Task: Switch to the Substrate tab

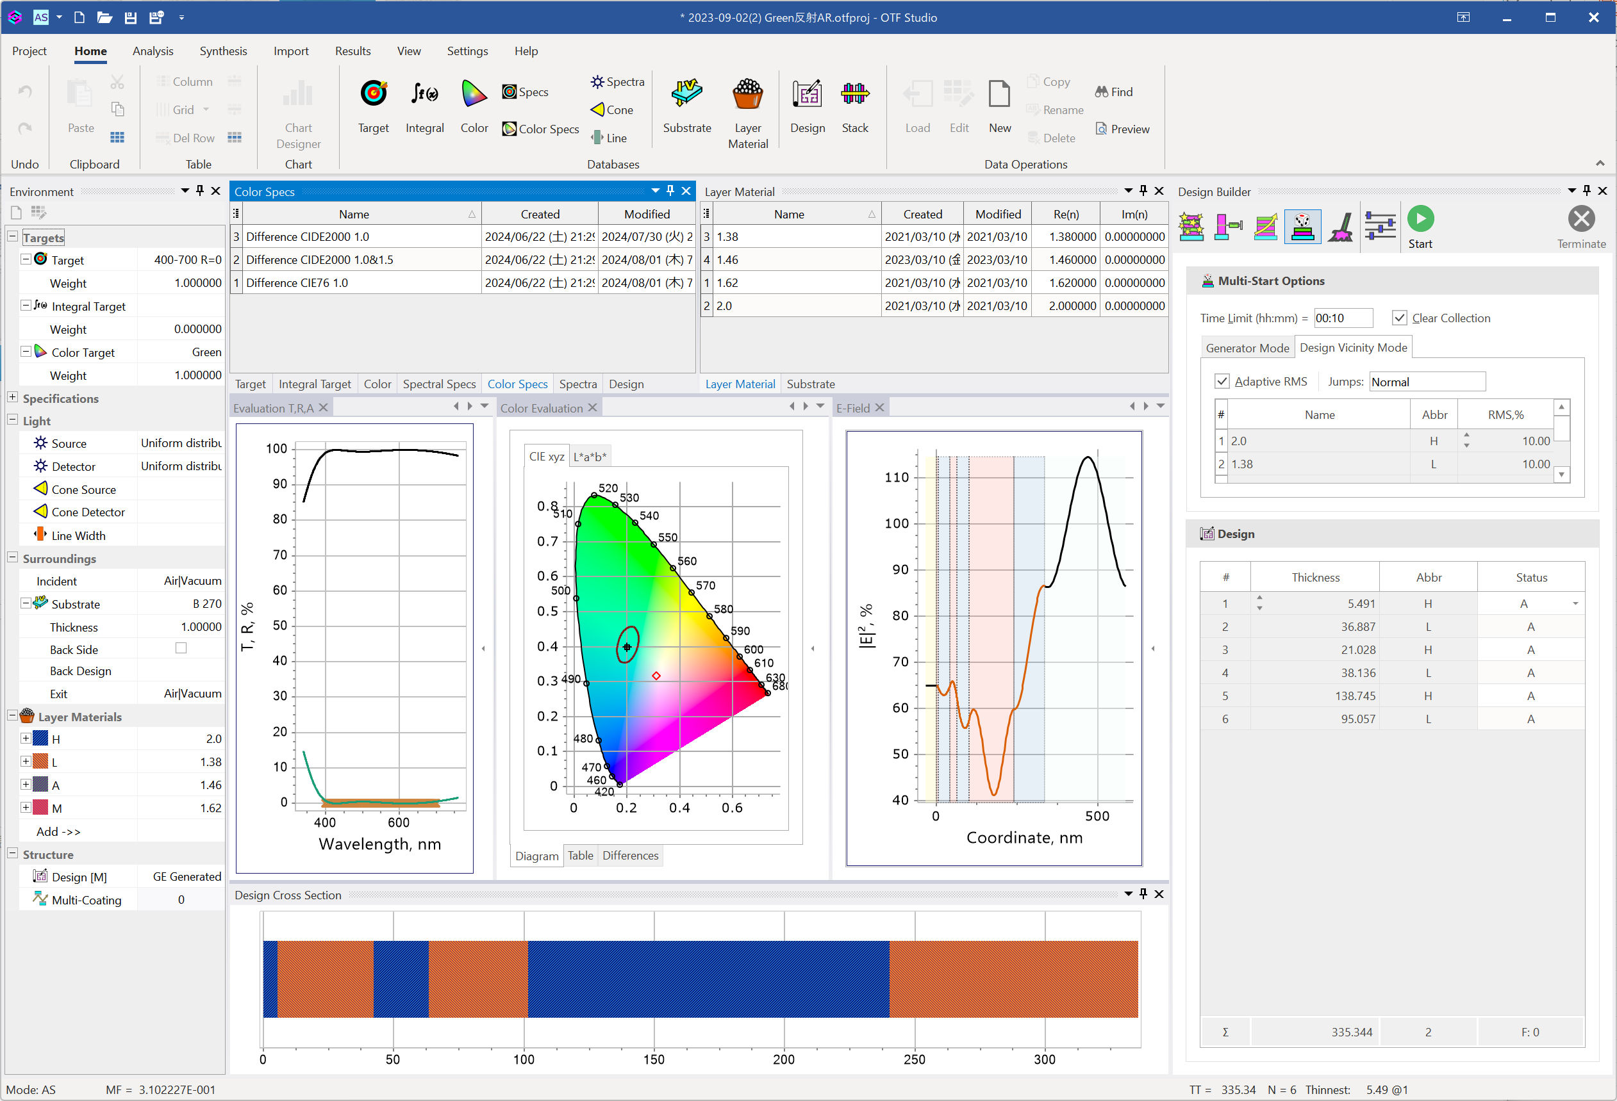Action: tap(811, 384)
